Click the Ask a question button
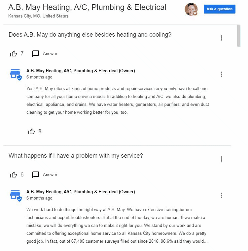248x251 pixels. pos(219,9)
